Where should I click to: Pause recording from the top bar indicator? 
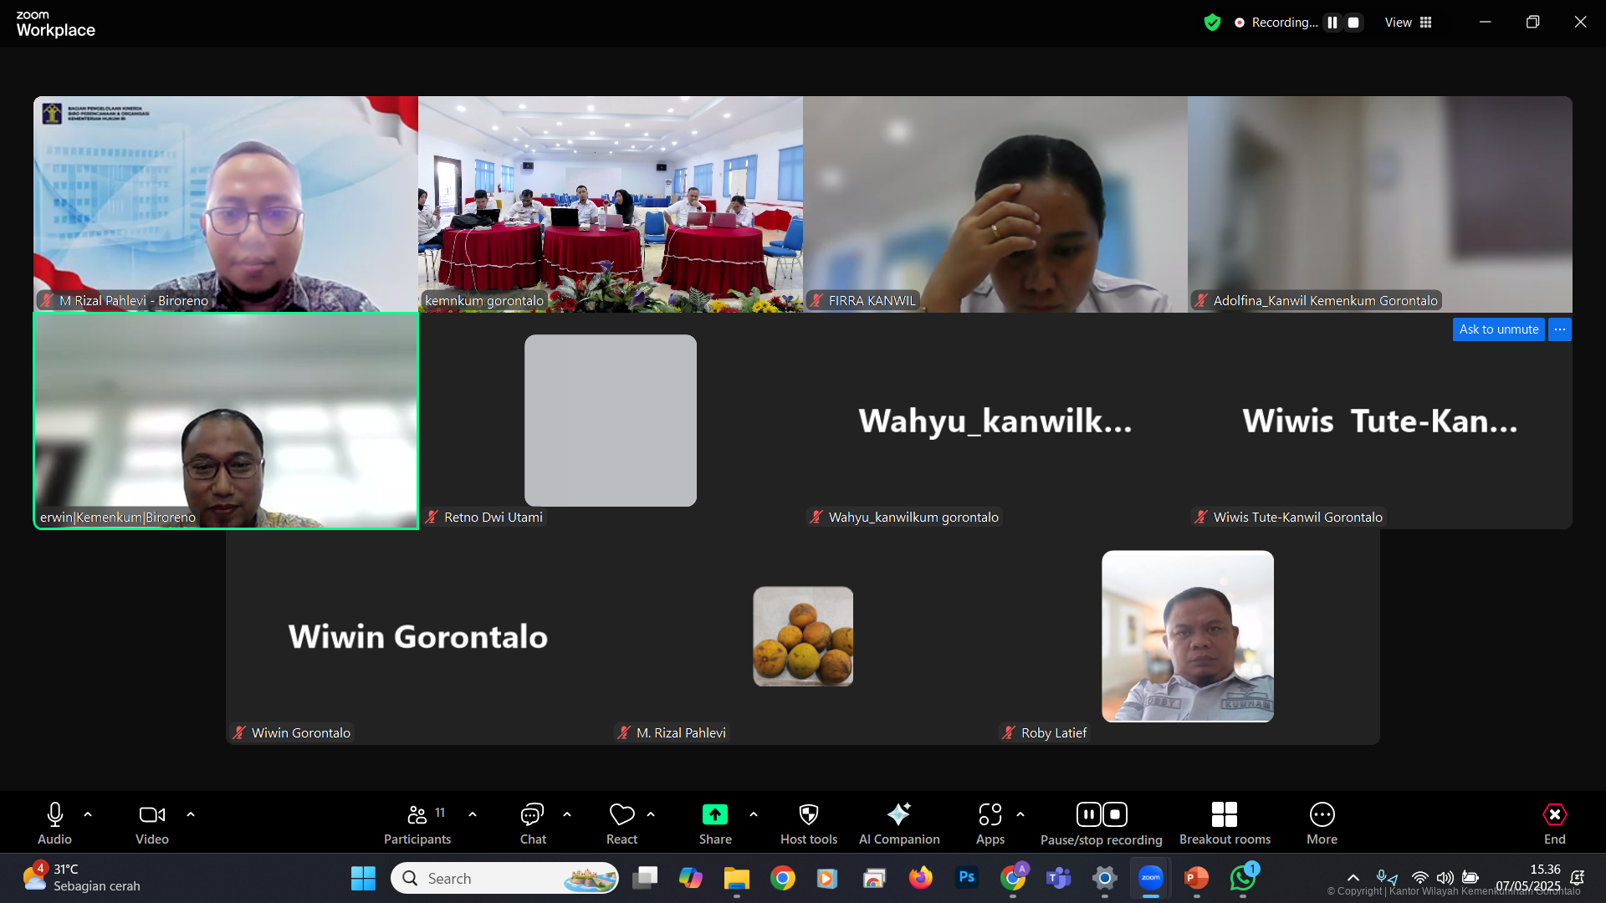[x=1332, y=23]
